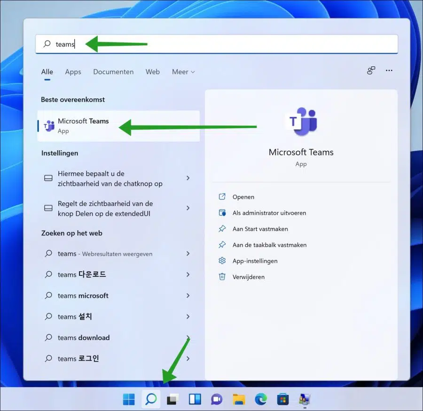
Task: Open Widgets from the taskbar
Action: [195, 399]
